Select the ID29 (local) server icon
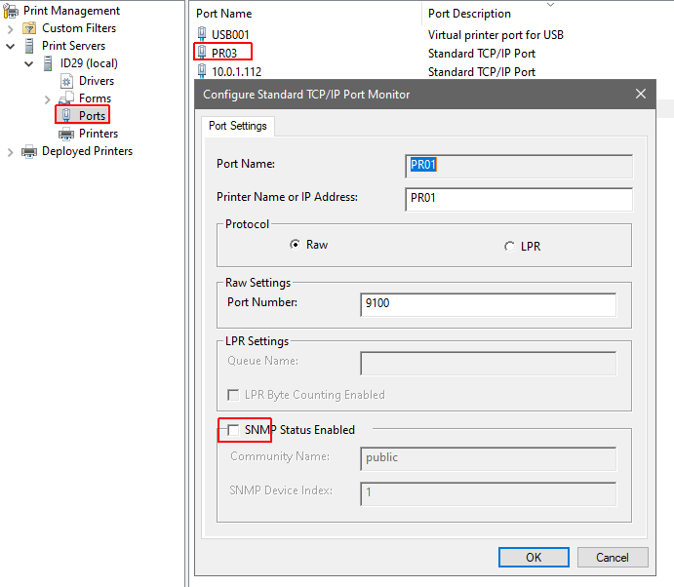 pyautogui.click(x=48, y=63)
